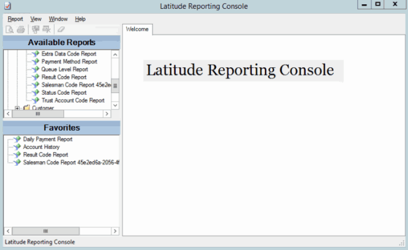Click the Available Reports scroll down arrow
Screen dimensions: 408x250
(115, 106)
